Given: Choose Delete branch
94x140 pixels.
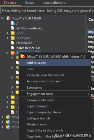Looking at the screenshot, I should 55,124.
